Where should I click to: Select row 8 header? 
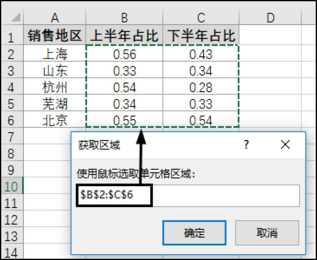12,152
